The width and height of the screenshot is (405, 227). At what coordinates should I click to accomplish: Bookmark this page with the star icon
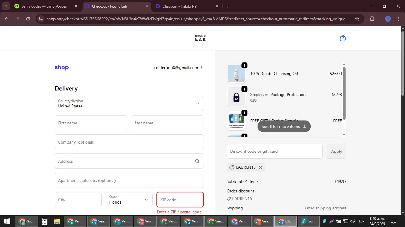coord(357,19)
